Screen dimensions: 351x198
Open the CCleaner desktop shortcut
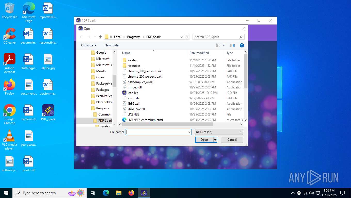tap(10, 36)
